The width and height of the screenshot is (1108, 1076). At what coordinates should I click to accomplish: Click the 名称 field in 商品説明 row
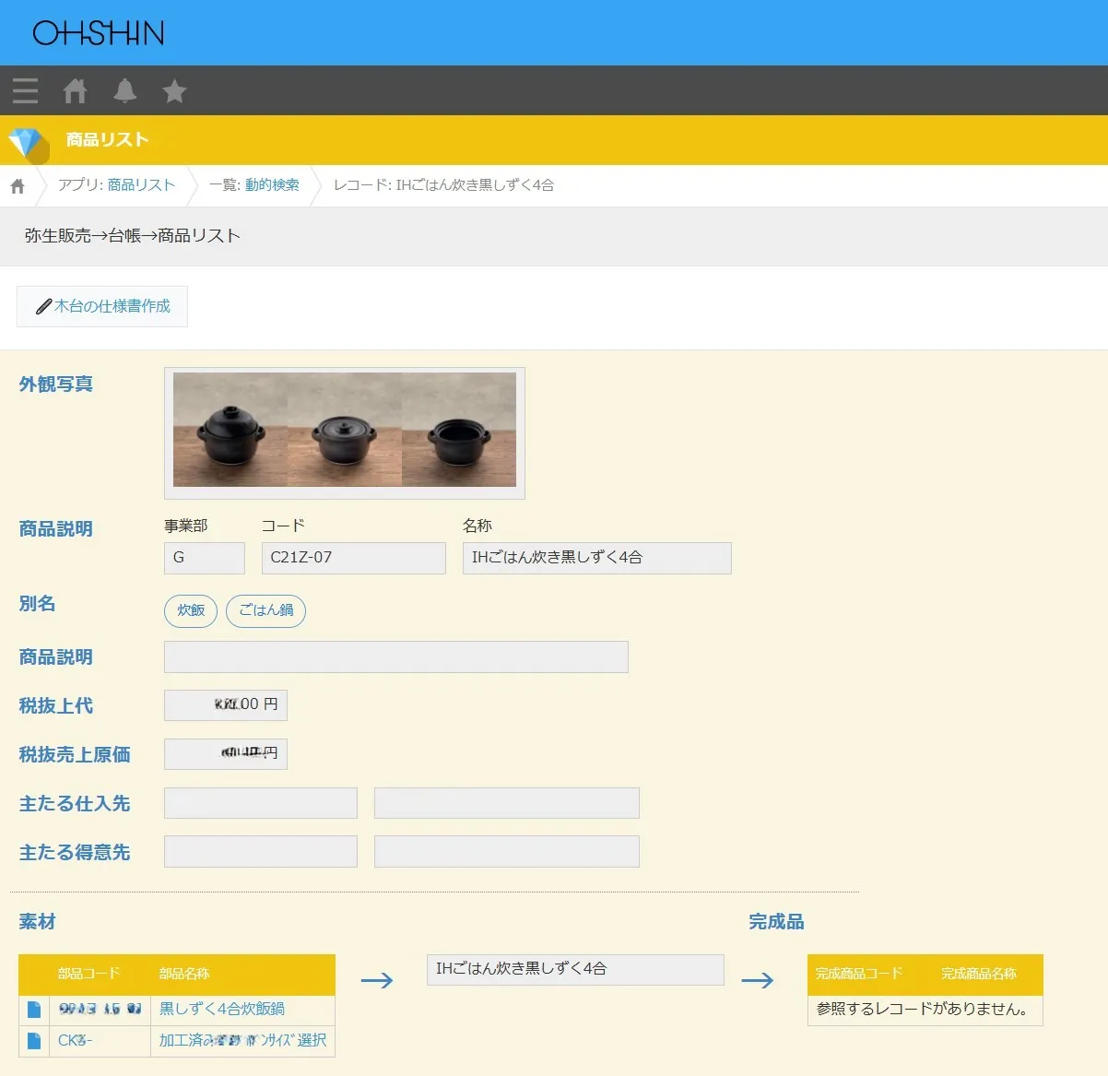[596, 558]
